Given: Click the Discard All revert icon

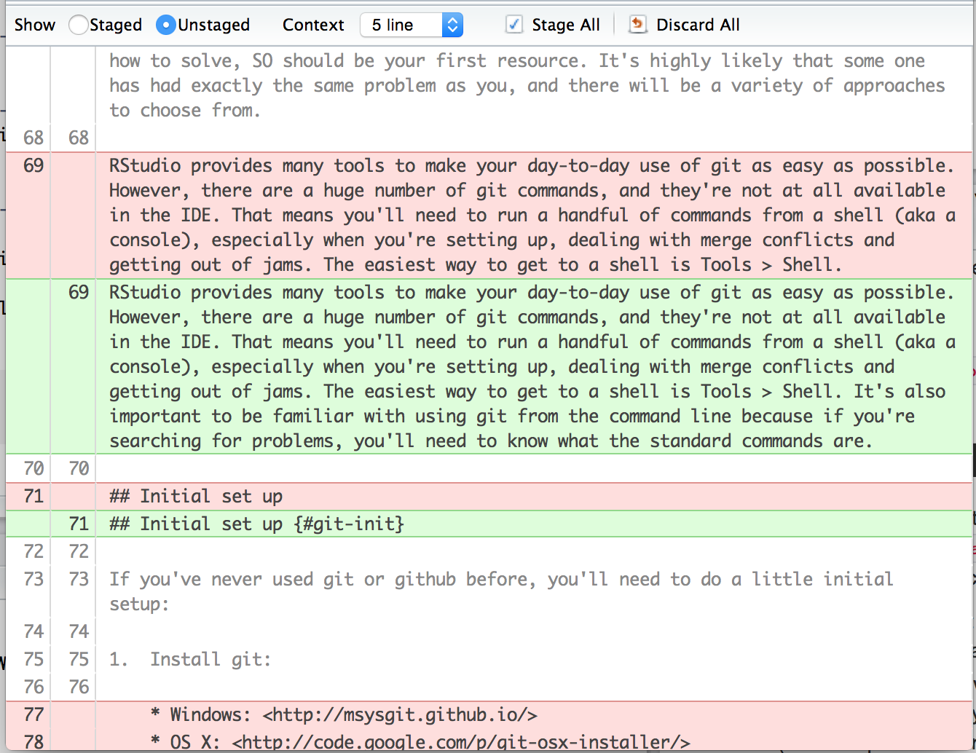Looking at the screenshot, I should tap(637, 25).
